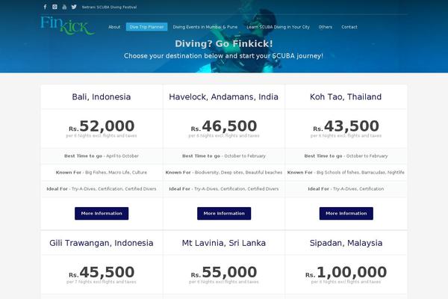Click 'Choose your destination below' subtitle
Viewport: 448px width, 299px height.
(x=223, y=56)
